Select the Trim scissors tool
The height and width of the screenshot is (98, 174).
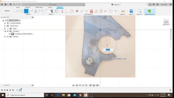click(x=52, y=11)
